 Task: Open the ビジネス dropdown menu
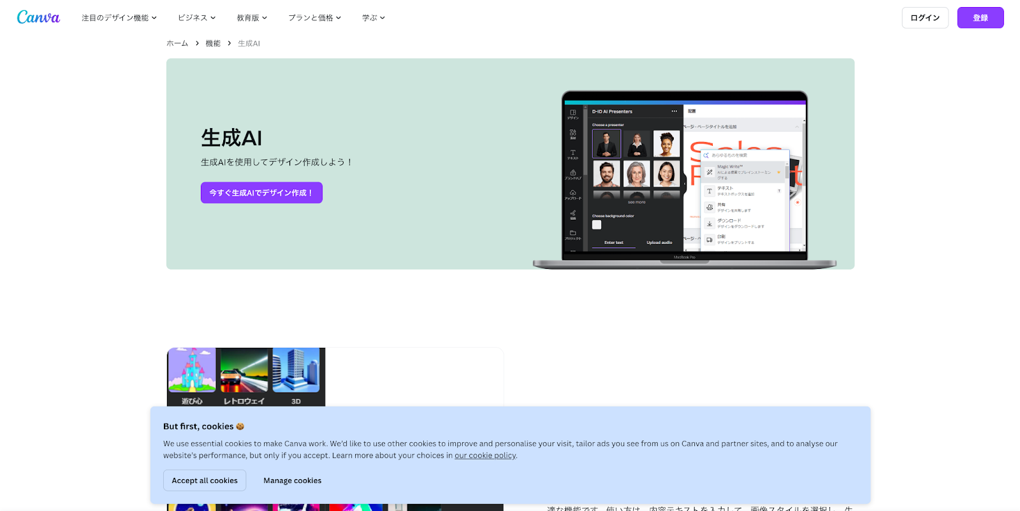pos(197,18)
